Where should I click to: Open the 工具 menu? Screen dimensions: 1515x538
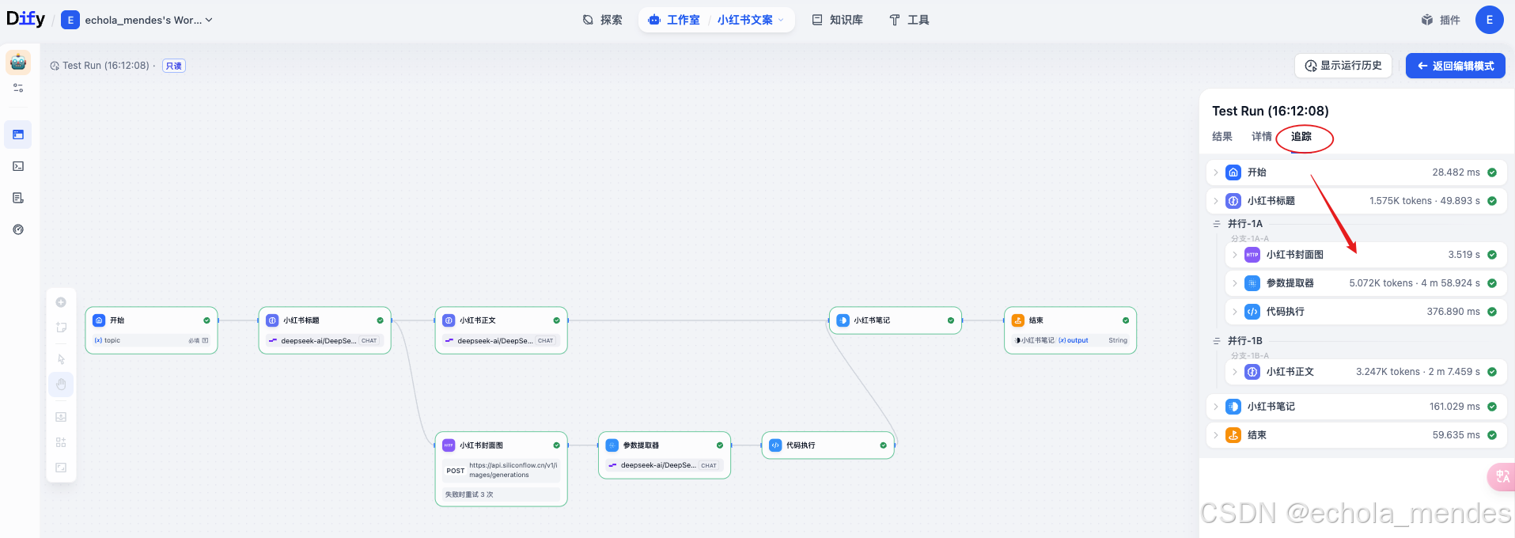pos(909,20)
